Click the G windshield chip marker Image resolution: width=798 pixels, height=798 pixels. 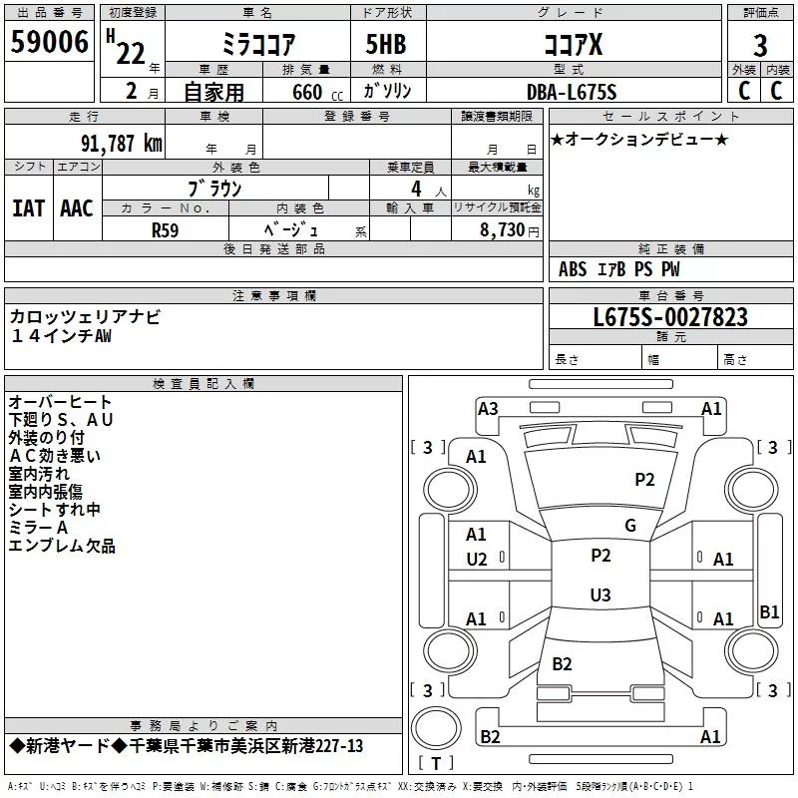pyautogui.click(x=630, y=526)
